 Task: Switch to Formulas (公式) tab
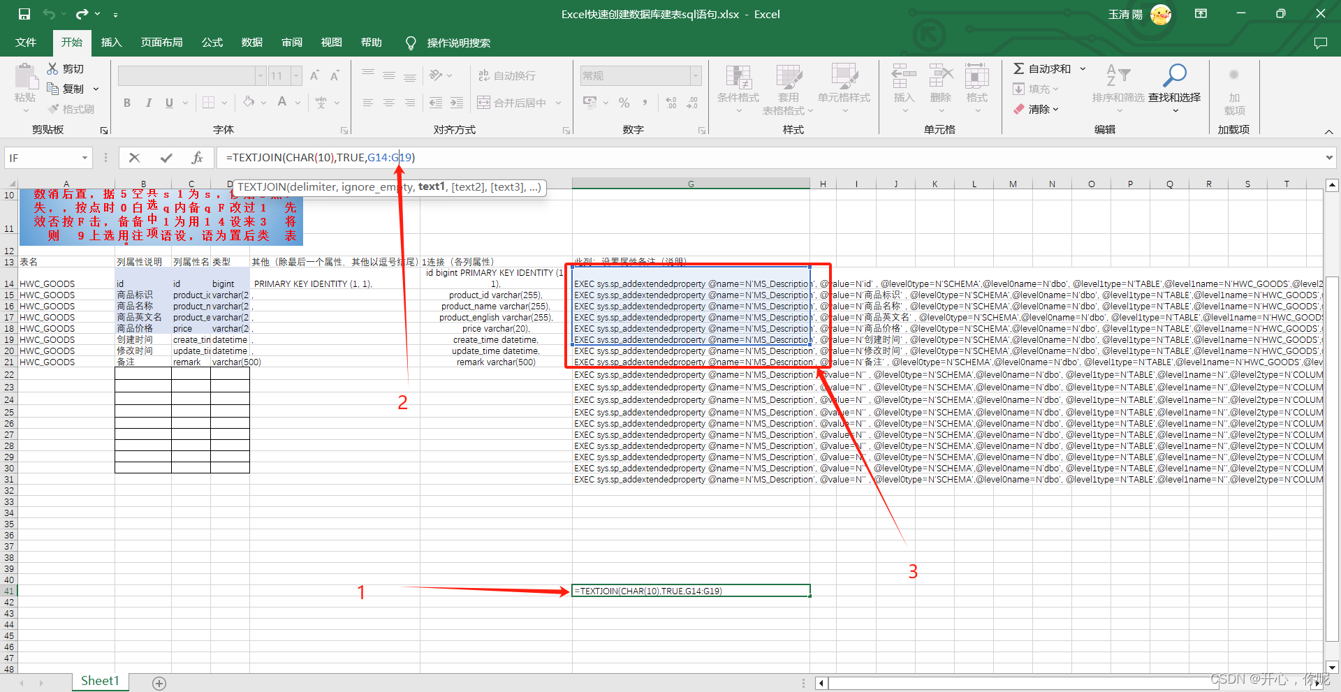[212, 43]
